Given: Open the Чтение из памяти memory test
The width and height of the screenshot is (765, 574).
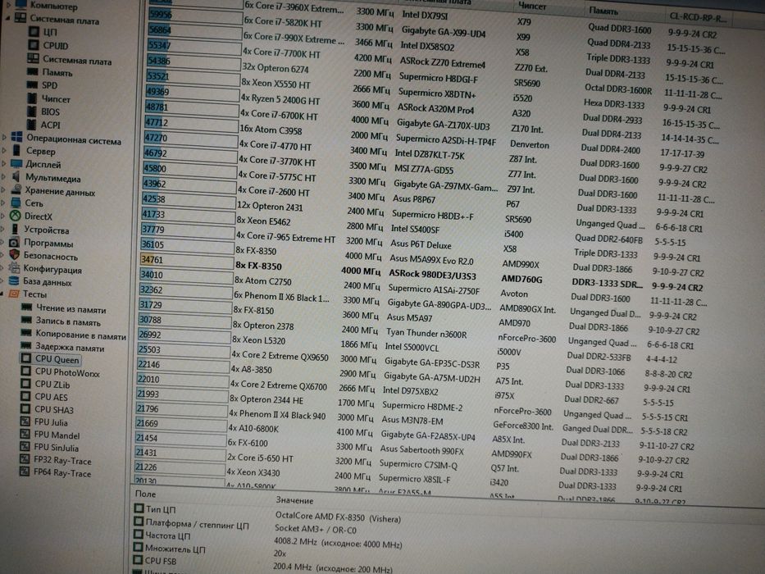Looking at the screenshot, I should (x=71, y=309).
